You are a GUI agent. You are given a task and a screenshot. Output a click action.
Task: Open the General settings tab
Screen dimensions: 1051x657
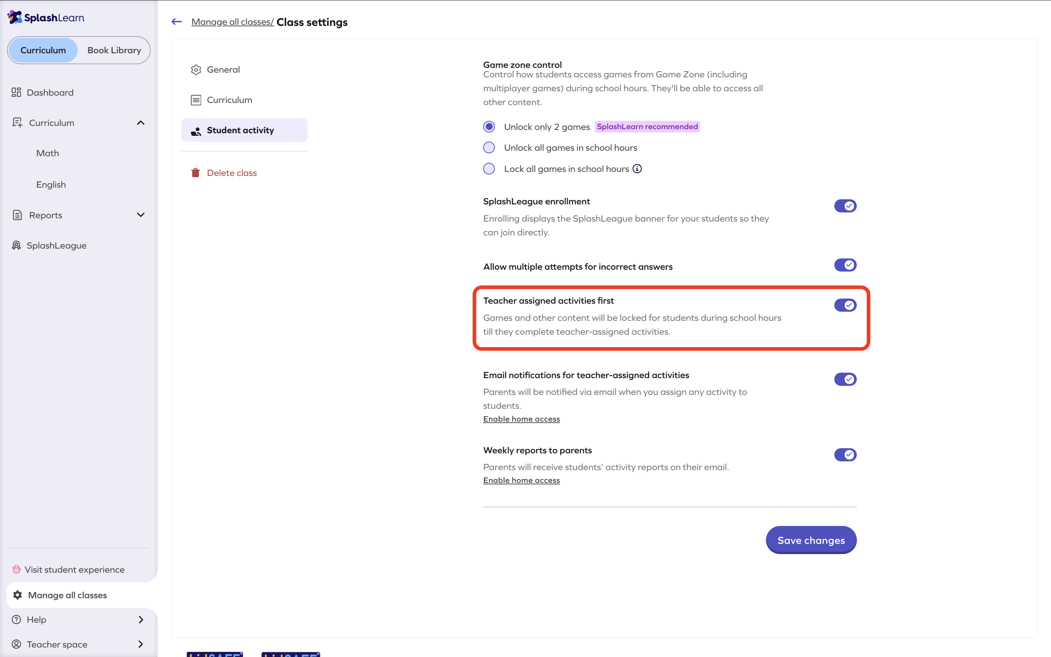pyautogui.click(x=245, y=69)
